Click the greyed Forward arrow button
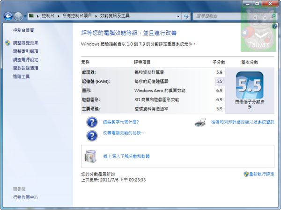281x210 pixels. pos(18,16)
